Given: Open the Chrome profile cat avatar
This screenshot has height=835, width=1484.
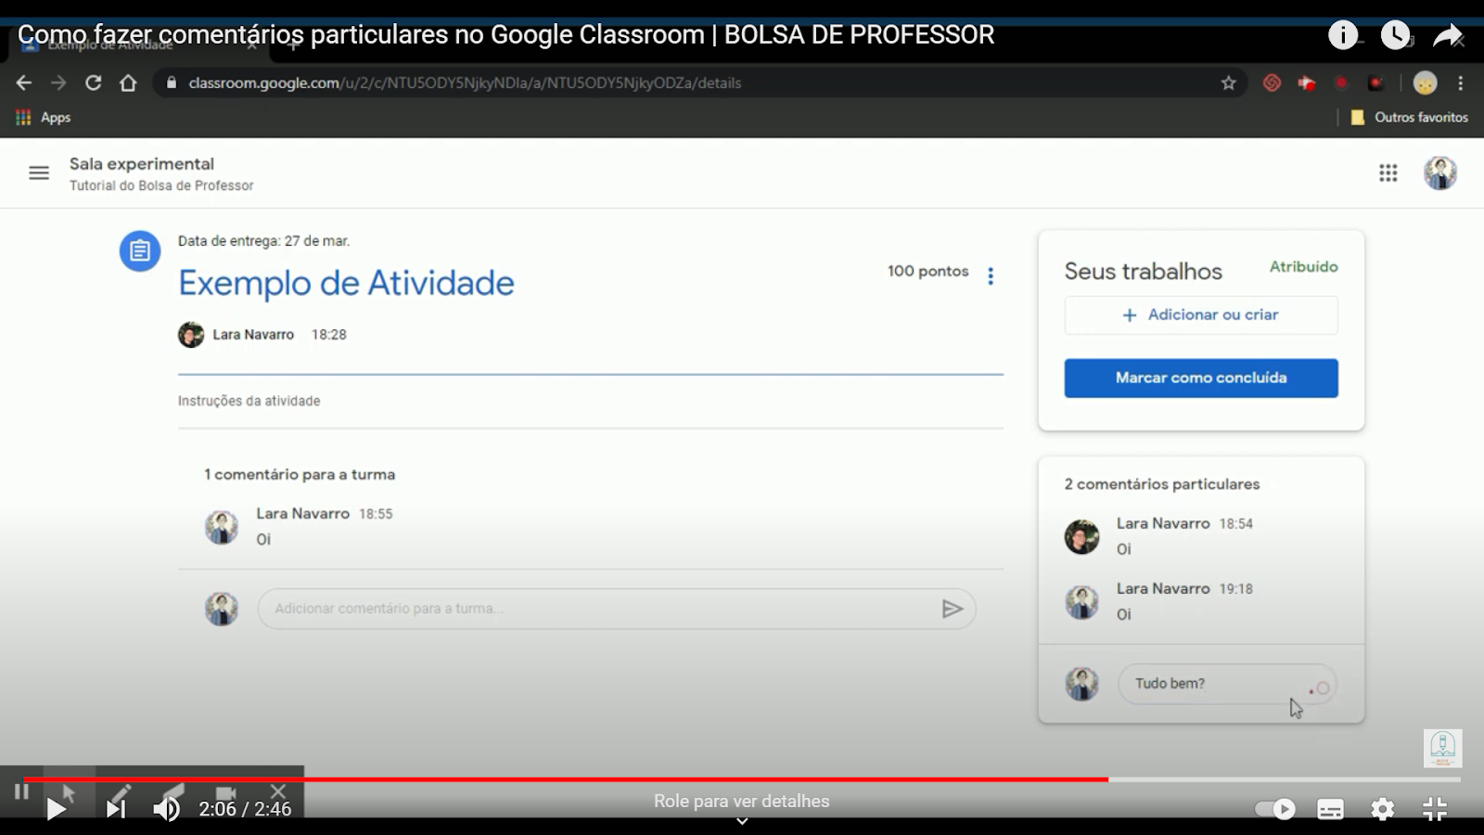Looking at the screenshot, I should [1425, 83].
